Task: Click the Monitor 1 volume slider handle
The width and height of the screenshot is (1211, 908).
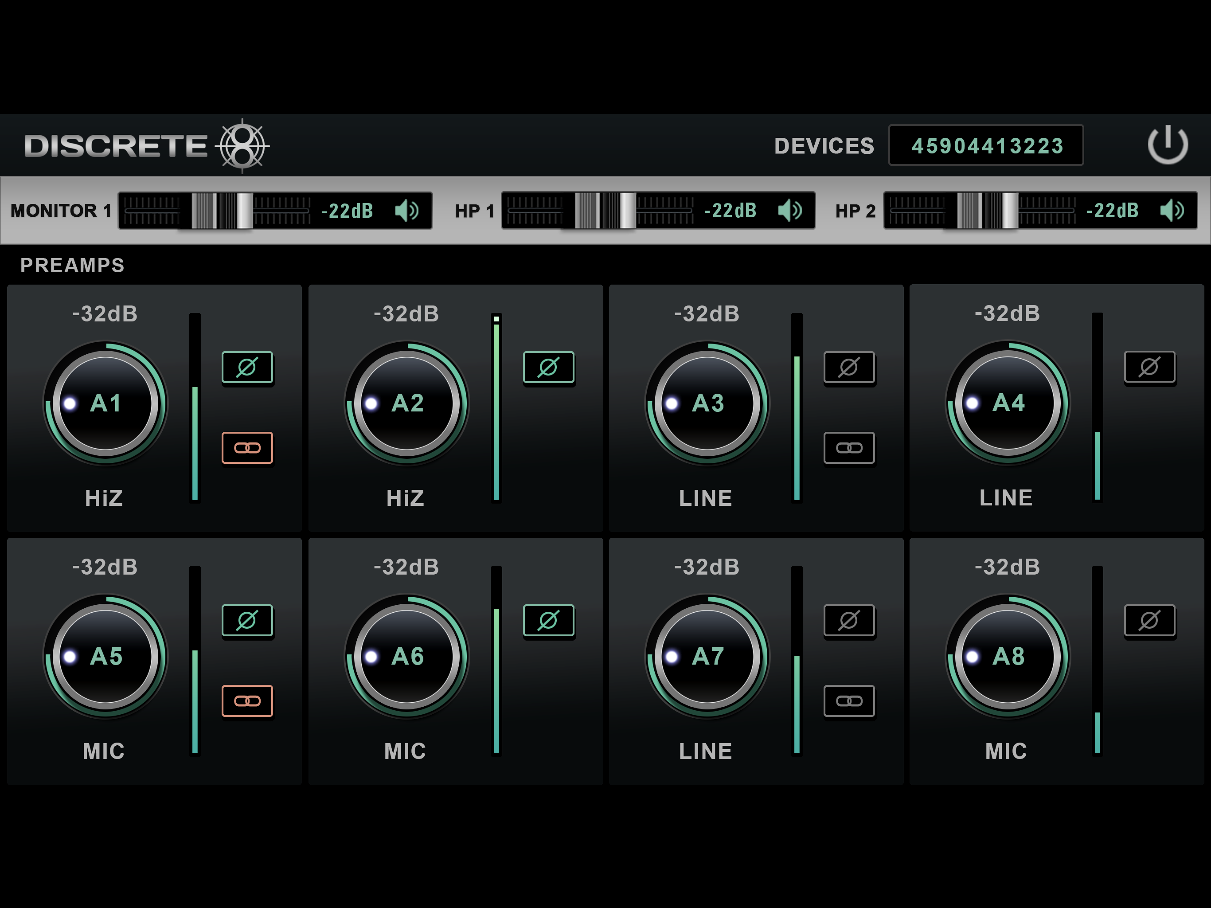Action: coord(222,210)
